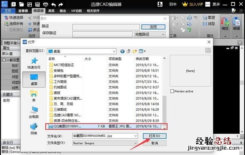The height and width of the screenshot is (155, 245).
Task: Select the QQ截图 JPG file row
Action: point(104,126)
